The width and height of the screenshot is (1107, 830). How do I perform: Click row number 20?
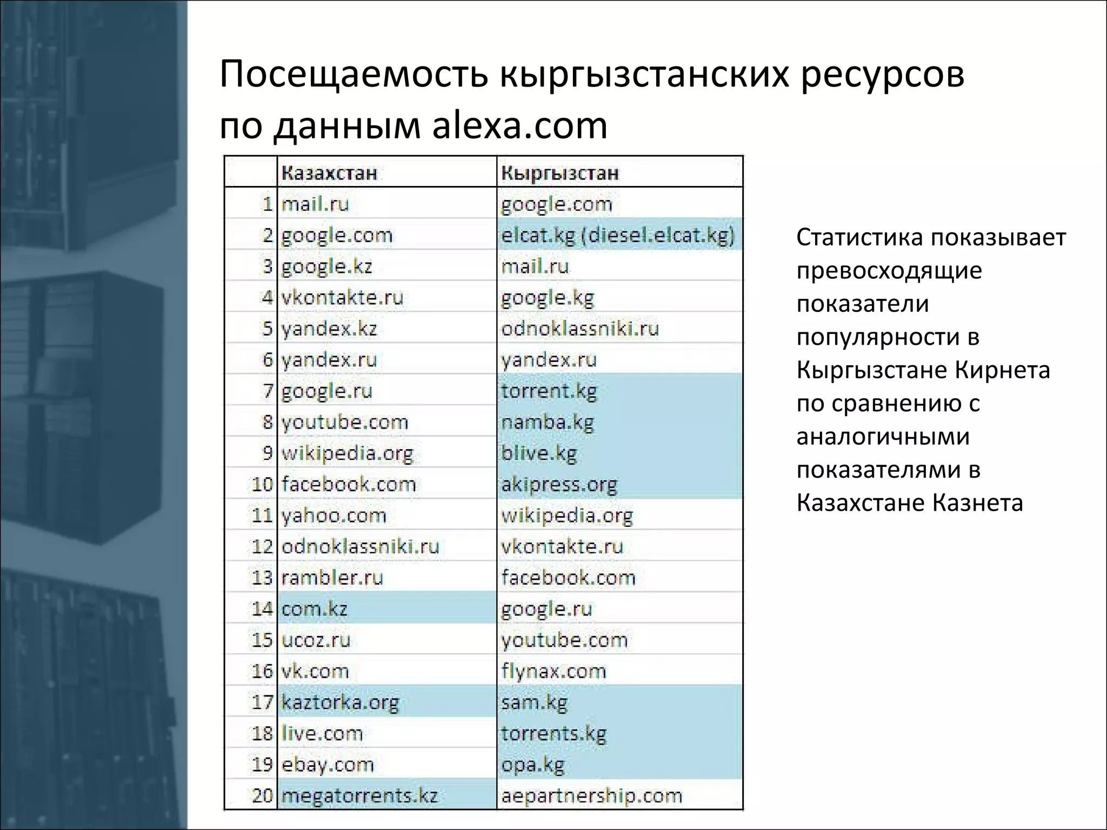[x=263, y=795]
